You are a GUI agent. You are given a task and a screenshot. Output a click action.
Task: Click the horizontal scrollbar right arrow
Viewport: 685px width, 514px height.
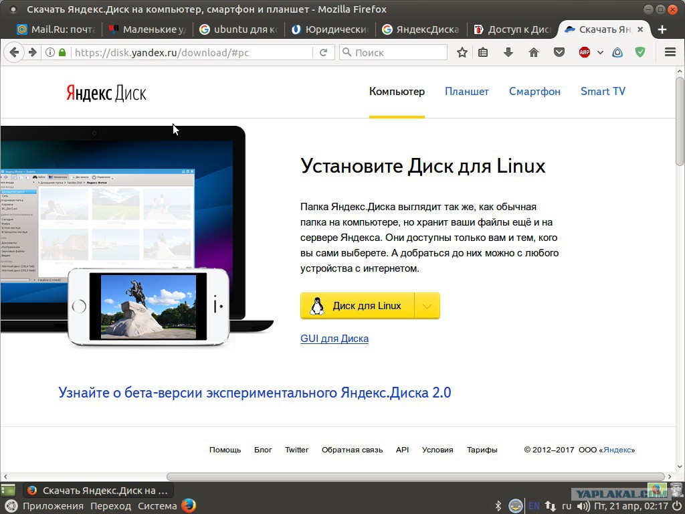670,477
